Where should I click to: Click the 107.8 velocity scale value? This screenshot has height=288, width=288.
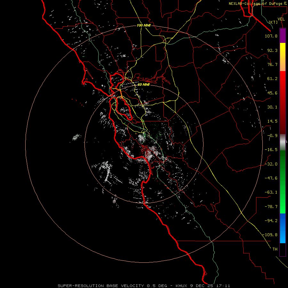coord(271,36)
